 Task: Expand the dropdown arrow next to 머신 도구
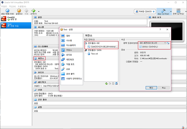tap(171, 12)
